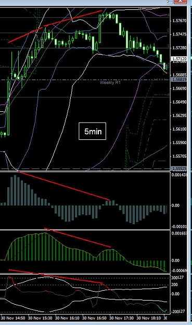This screenshot has width=192, height=325.
Task: Click the -200127 scale value in bottom indicator
Action: pos(178,311)
